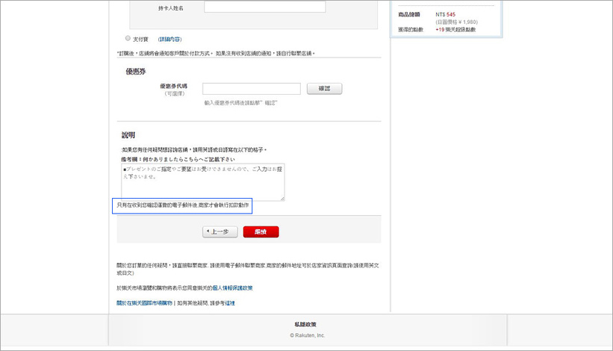Image resolution: width=613 pixels, height=351 pixels.
Task: Grab the remarks text area resize handle
Action: coord(282,199)
